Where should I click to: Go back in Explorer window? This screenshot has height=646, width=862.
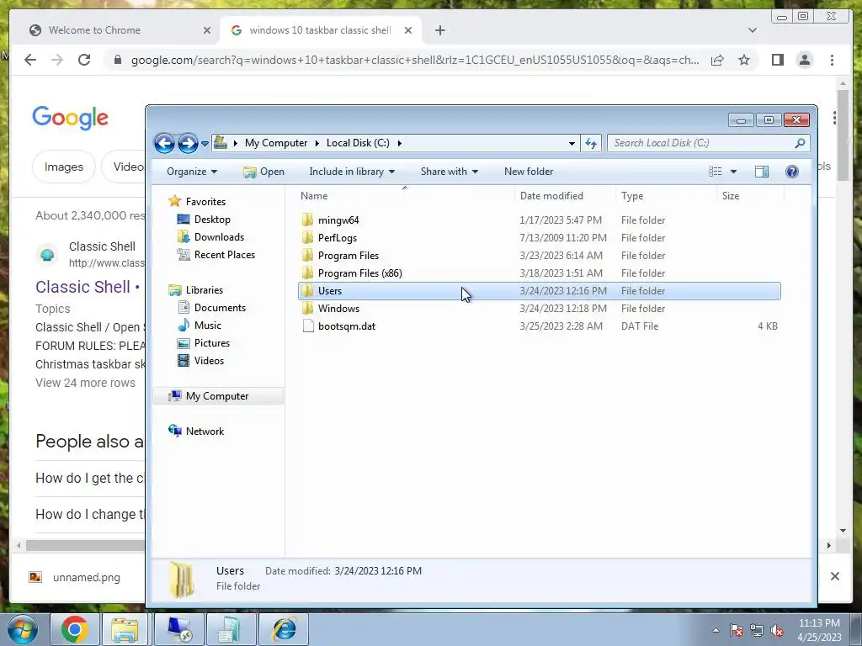[x=164, y=143]
